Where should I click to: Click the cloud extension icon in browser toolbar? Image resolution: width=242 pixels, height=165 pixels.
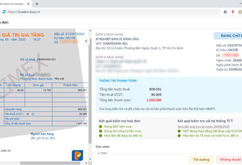coord(225,12)
